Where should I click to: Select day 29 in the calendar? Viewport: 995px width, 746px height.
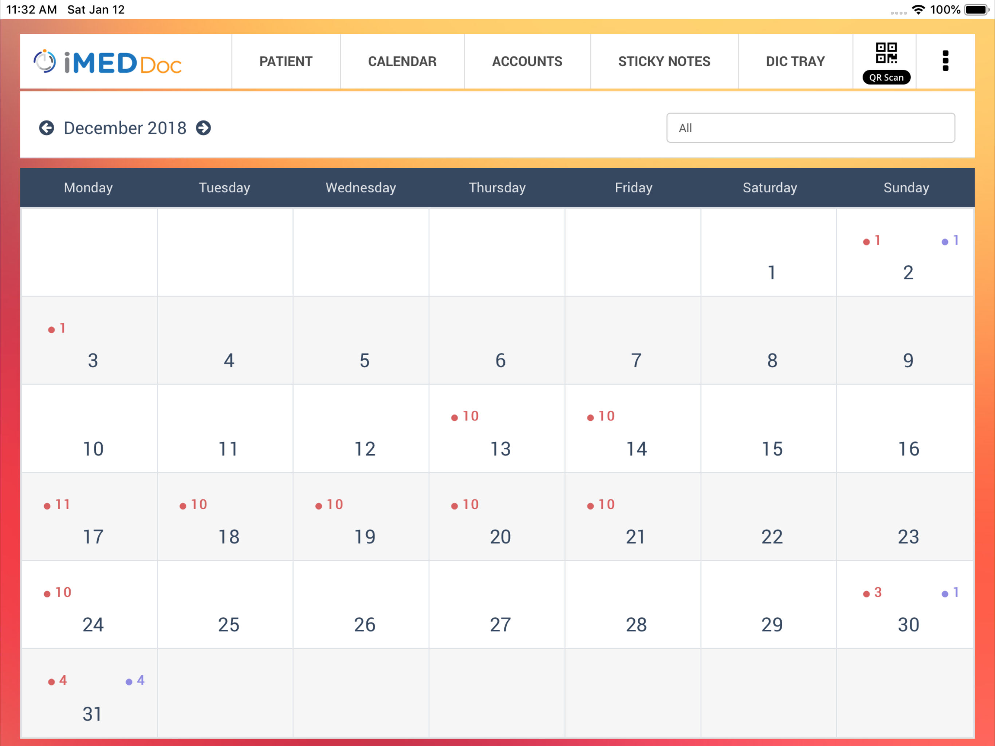769,604
